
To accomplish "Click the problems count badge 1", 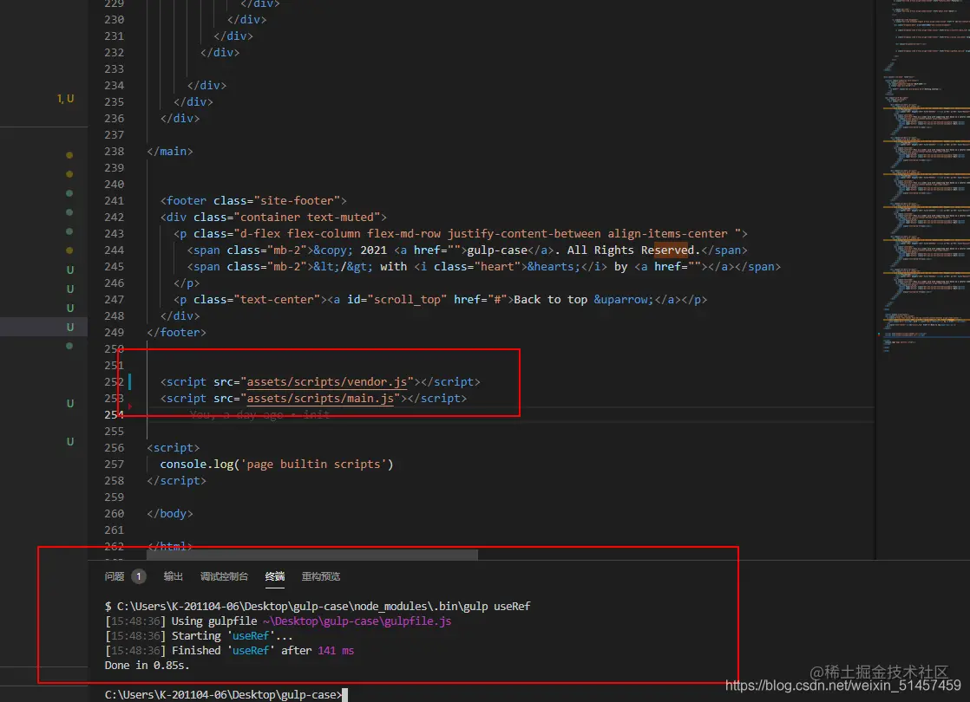I will click(x=139, y=576).
